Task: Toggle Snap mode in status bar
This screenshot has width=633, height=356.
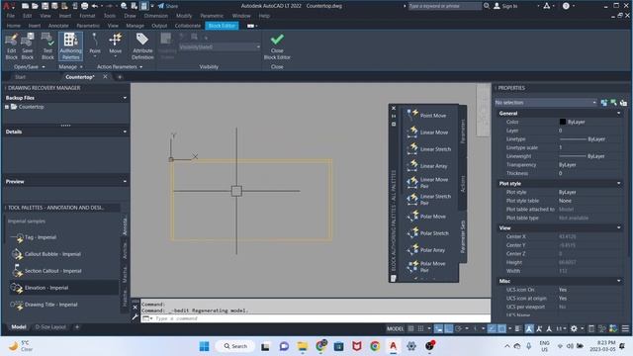Action: pyautogui.click(x=420, y=329)
